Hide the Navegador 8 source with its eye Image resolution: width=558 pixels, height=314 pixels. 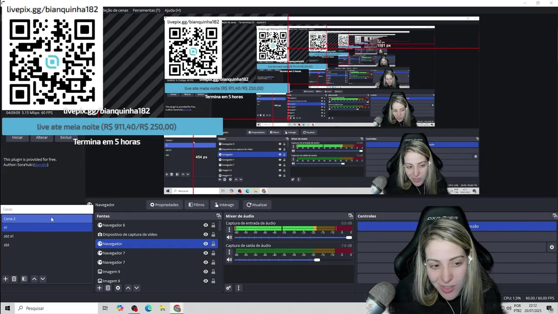[206, 225]
